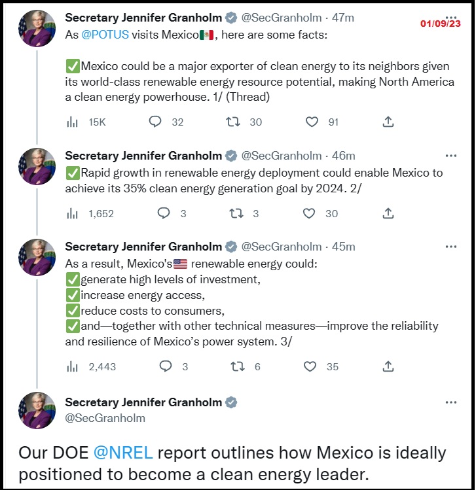Open the profile picture on the first tweet
476x490 pixels.
pos(37,28)
